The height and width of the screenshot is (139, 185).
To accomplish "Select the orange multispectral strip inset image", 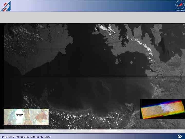I will click(162, 109).
